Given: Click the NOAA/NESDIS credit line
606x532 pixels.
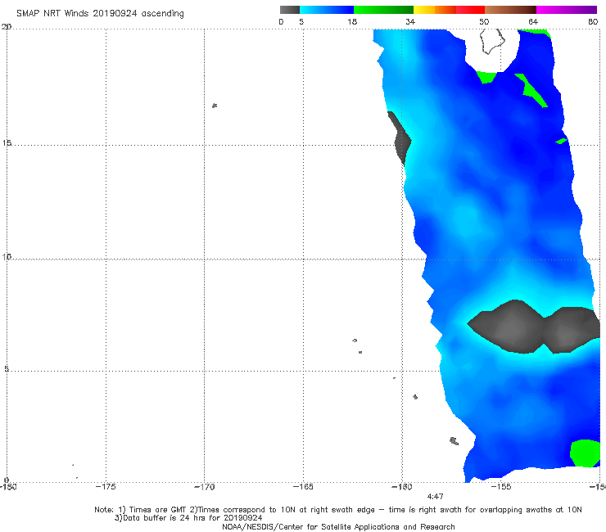Looking at the screenshot, I should 338,526.
